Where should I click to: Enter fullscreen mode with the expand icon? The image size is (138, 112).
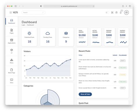(112, 13)
